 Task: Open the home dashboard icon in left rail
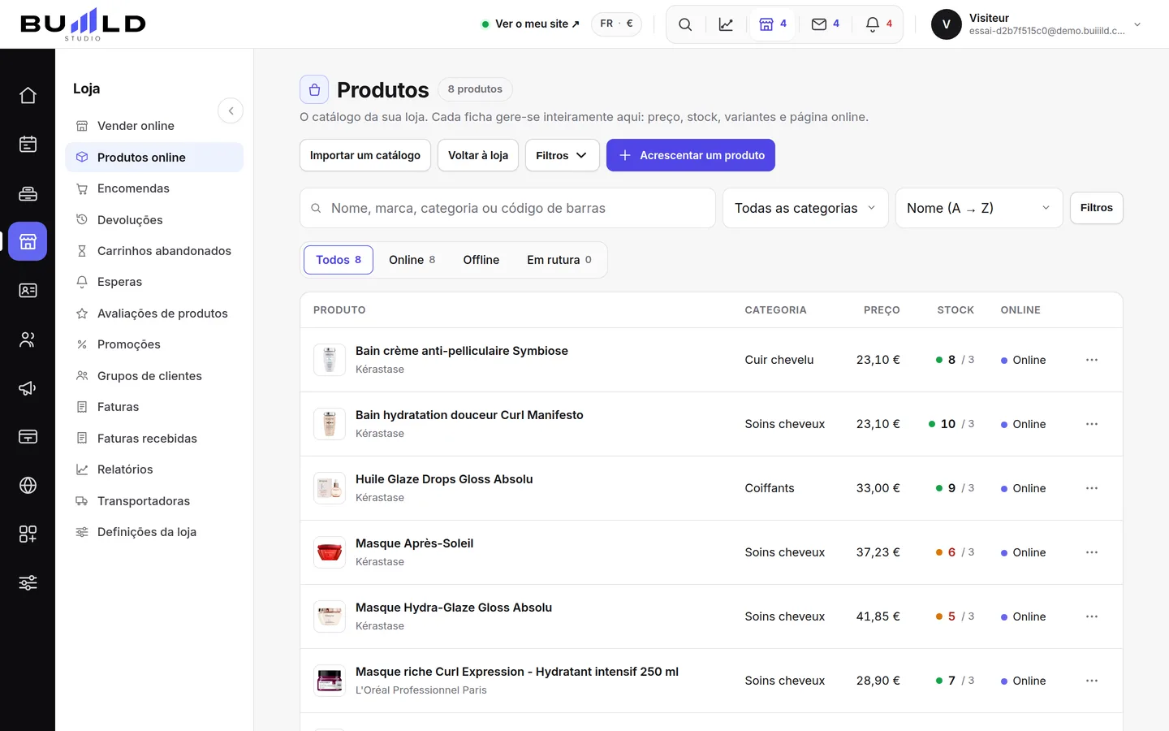[28, 96]
